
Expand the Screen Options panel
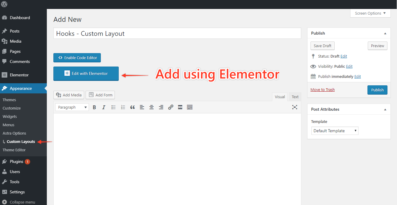click(370, 13)
